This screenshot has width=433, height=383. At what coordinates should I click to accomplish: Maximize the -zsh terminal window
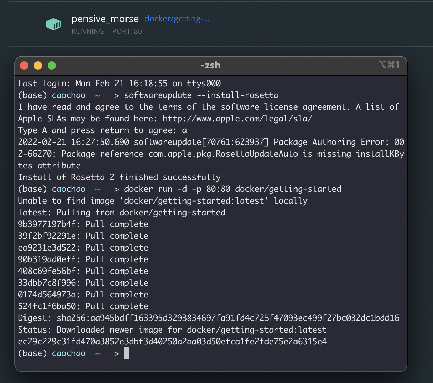52,66
